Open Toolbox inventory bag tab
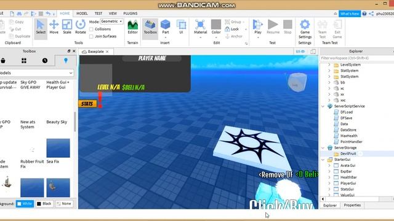This screenshot has width=394, height=221. tap(3, 60)
